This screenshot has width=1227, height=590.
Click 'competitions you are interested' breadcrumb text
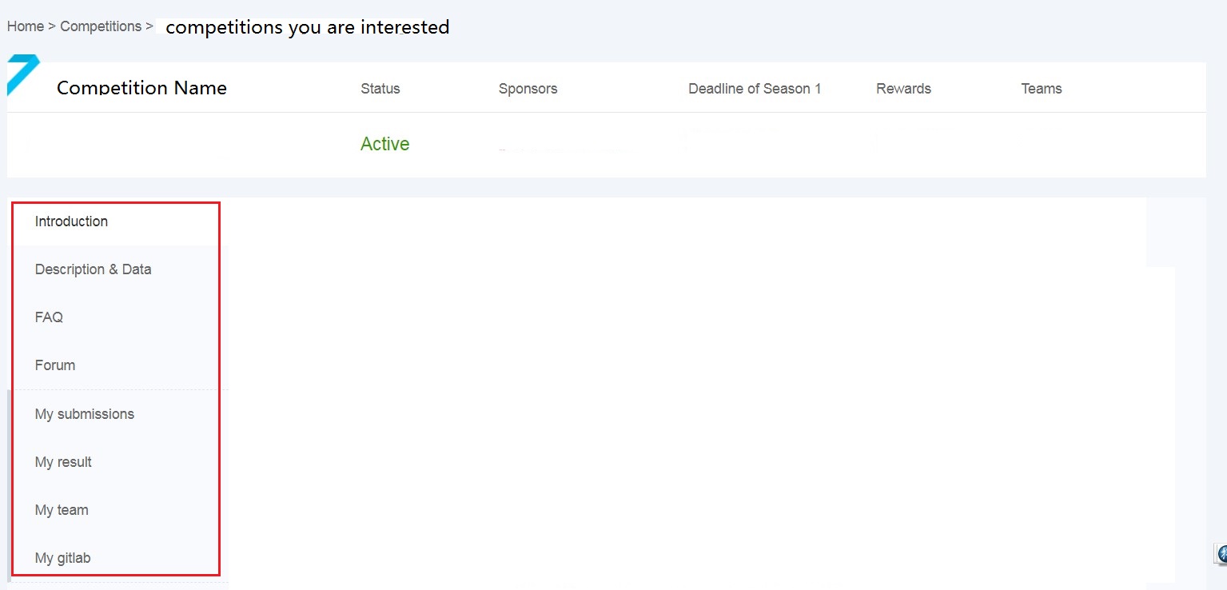pyautogui.click(x=307, y=27)
